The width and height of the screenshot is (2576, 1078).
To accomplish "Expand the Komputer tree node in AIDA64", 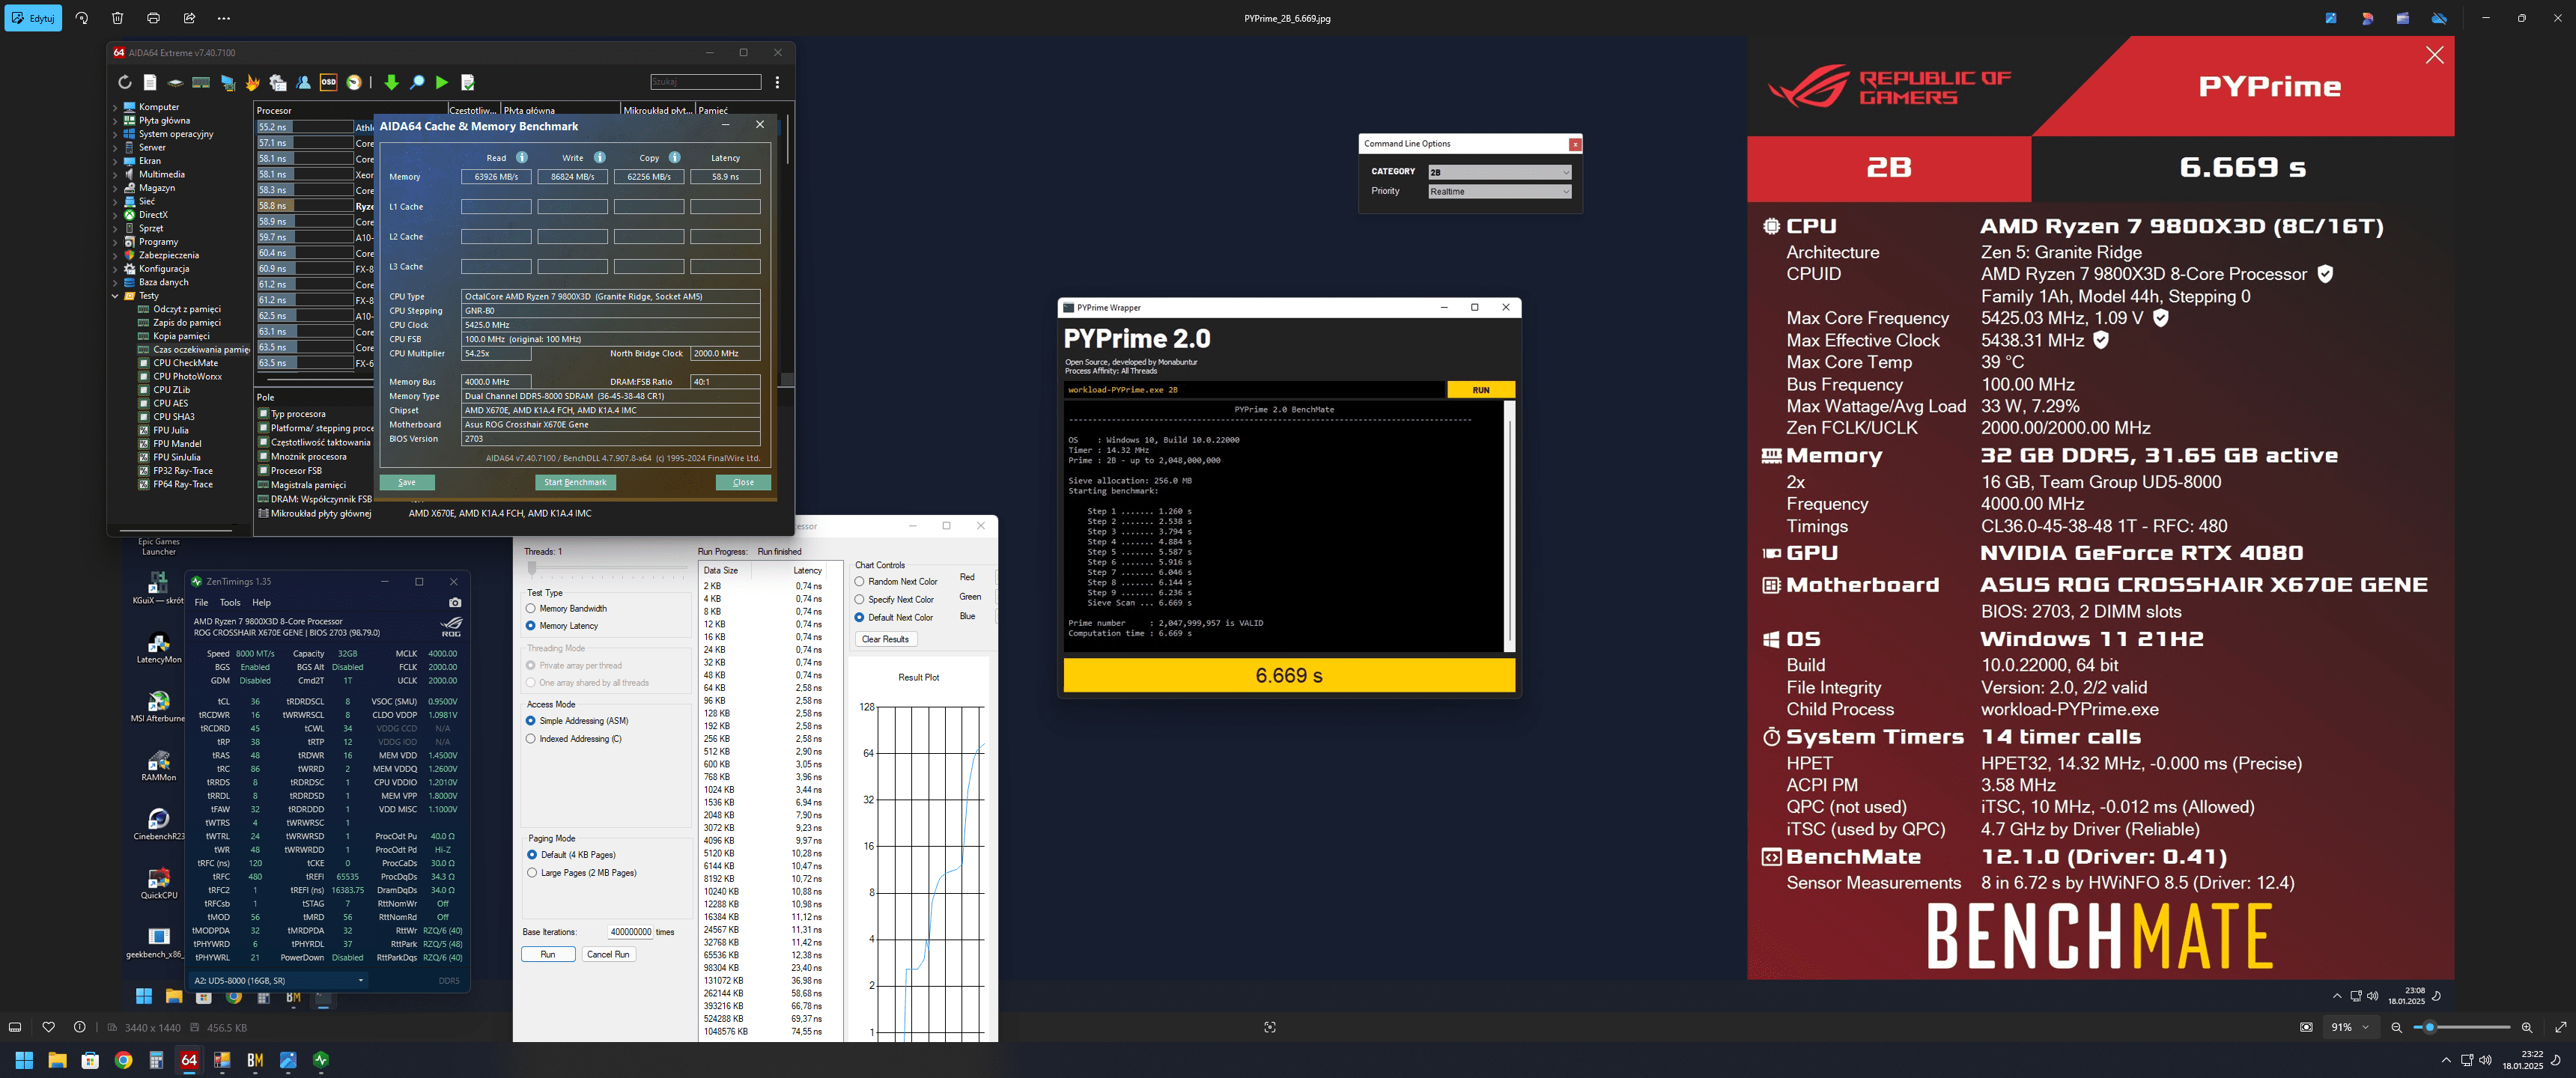I will [x=115, y=107].
